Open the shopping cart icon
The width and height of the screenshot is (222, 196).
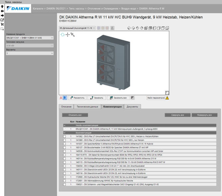pos(2,24)
